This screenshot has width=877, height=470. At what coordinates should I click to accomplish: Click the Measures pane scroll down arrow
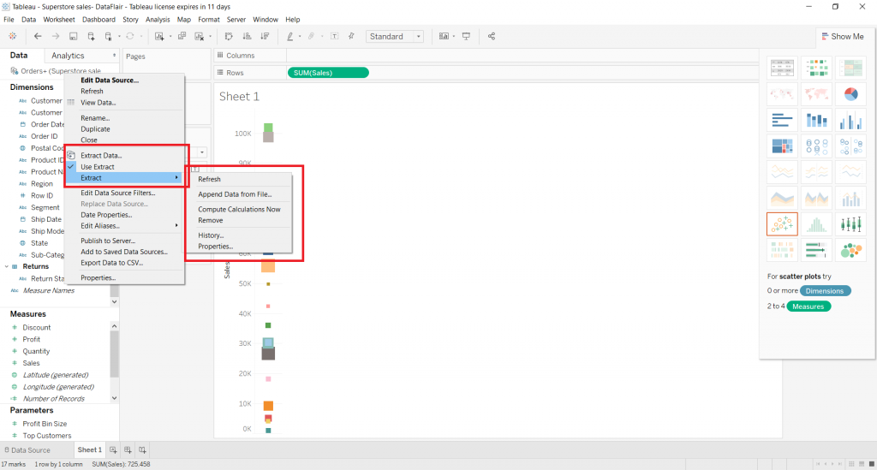(114, 398)
